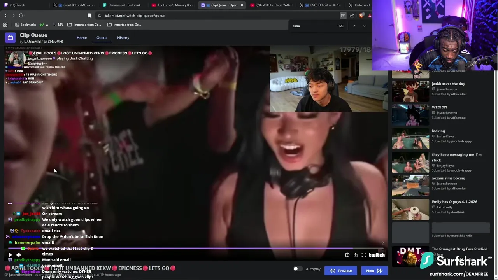The width and height of the screenshot is (498, 280).
Task: Click the address bar URL field
Action: [218, 16]
